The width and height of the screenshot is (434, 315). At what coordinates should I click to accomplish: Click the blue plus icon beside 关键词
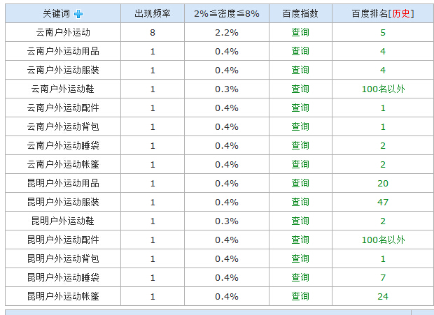(x=78, y=14)
